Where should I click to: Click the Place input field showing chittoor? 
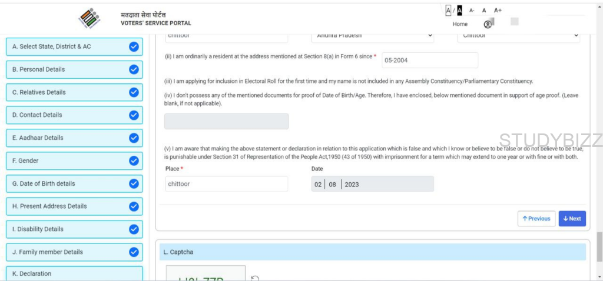coord(227,184)
